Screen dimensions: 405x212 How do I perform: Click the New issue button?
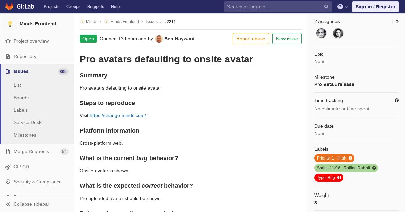287,39
